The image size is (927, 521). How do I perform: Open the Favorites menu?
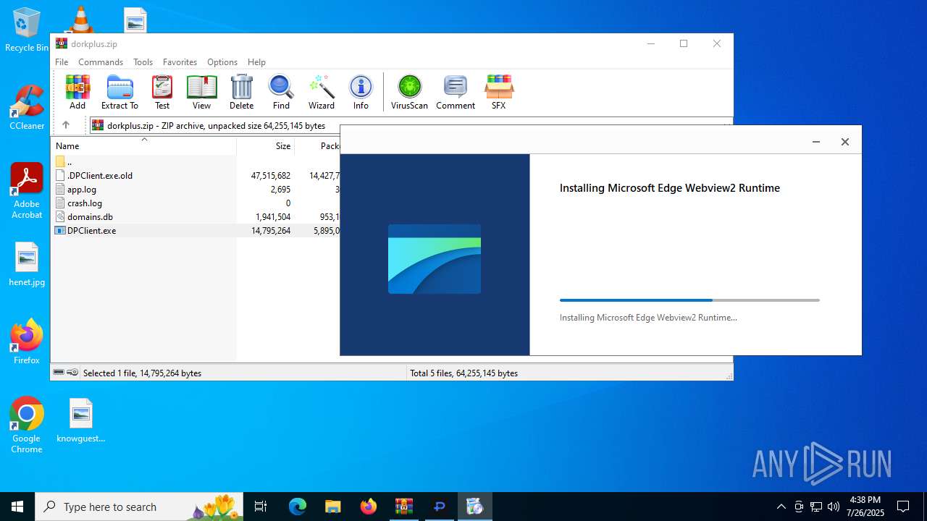pyautogui.click(x=180, y=62)
